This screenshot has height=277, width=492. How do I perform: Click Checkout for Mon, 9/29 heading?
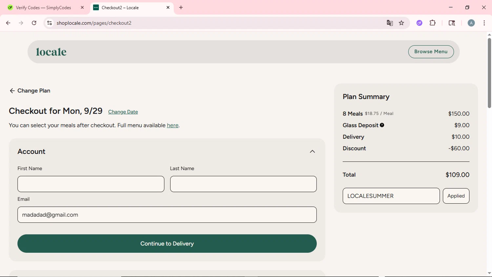(x=56, y=111)
